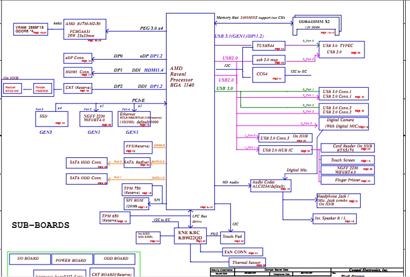
Task: Select the Compal Electronics, Inc. title text
Action: coord(369,270)
